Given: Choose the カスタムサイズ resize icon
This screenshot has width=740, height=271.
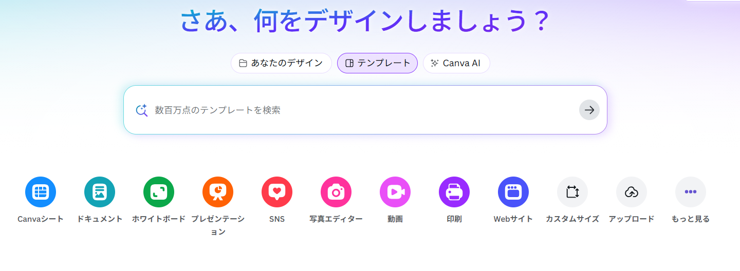Looking at the screenshot, I should coord(572,192).
